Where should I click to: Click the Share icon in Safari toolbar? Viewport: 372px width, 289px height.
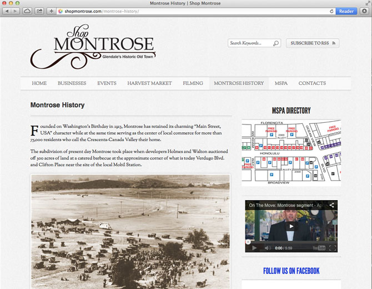tap(39, 11)
